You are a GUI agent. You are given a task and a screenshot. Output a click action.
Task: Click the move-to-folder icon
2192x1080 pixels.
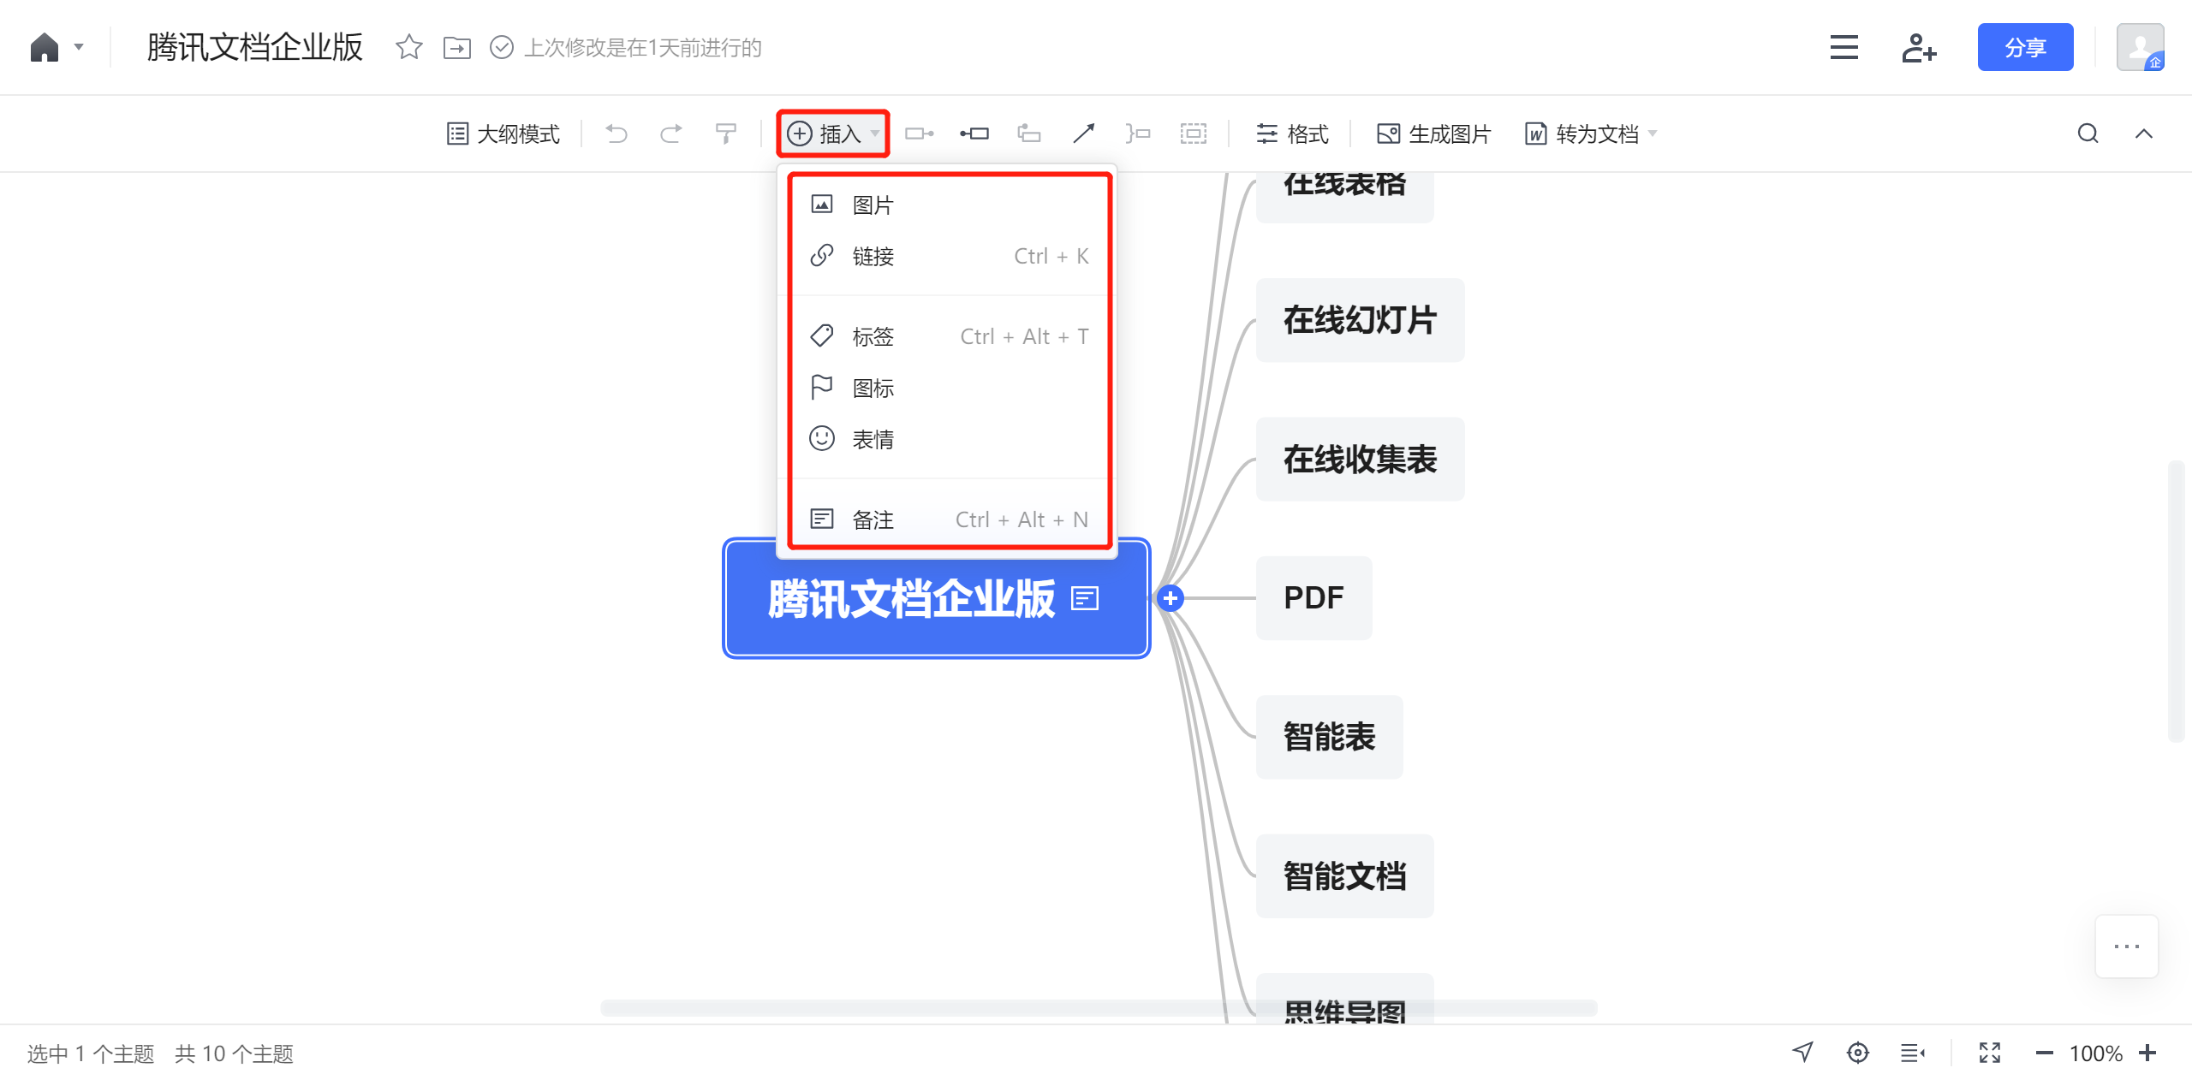click(456, 47)
